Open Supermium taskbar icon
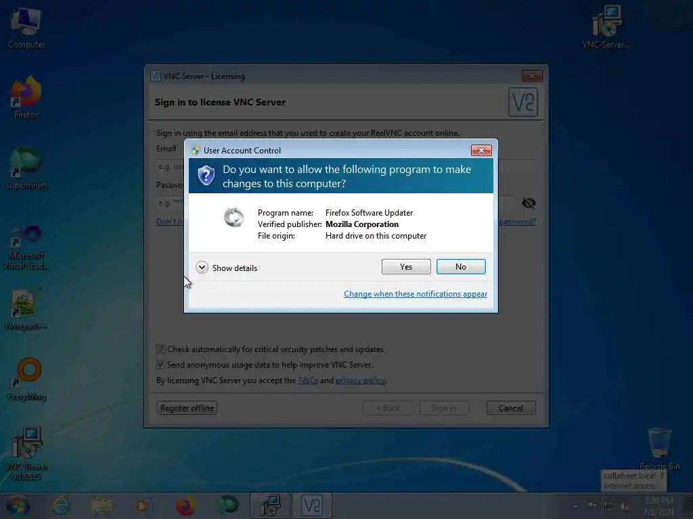This screenshot has width=693, height=519. 229,505
